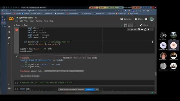Viewport: 180px width, 101px height.
Task: Open the Command palette icon at sidebar bottom
Action: pyautogui.click(x=9, y=88)
